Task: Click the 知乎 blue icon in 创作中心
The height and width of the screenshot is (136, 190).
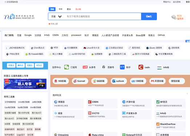Action: pos(122,67)
